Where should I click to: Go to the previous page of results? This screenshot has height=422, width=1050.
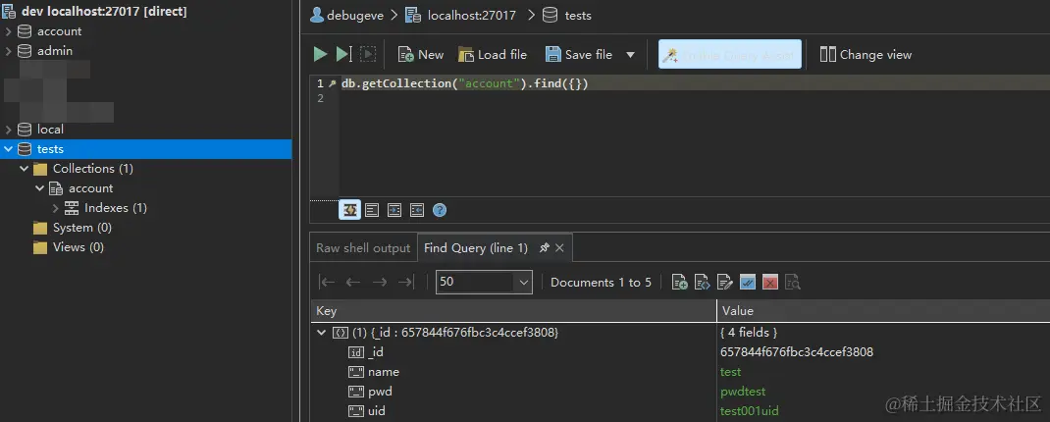coord(353,282)
